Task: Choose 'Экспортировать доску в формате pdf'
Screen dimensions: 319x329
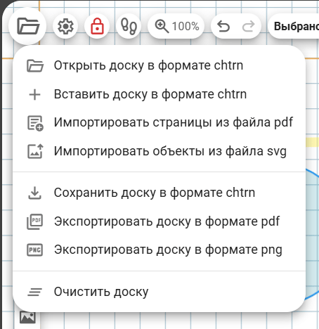Action: 159,221
